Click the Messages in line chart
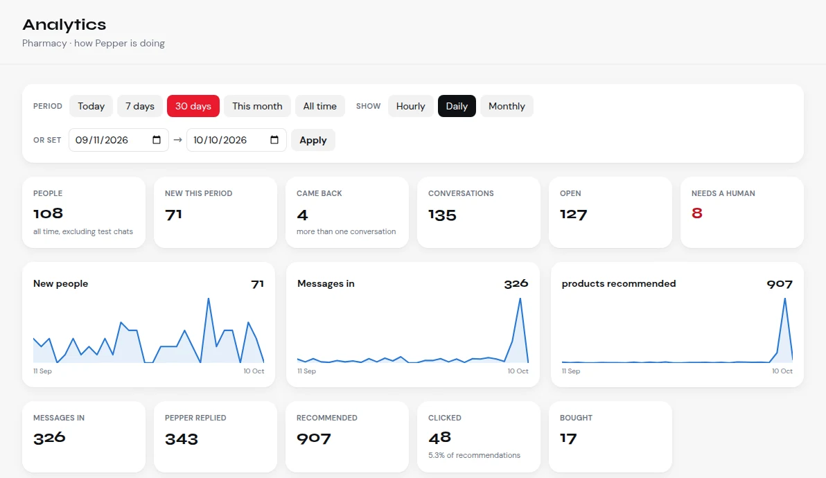 (x=412, y=330)
